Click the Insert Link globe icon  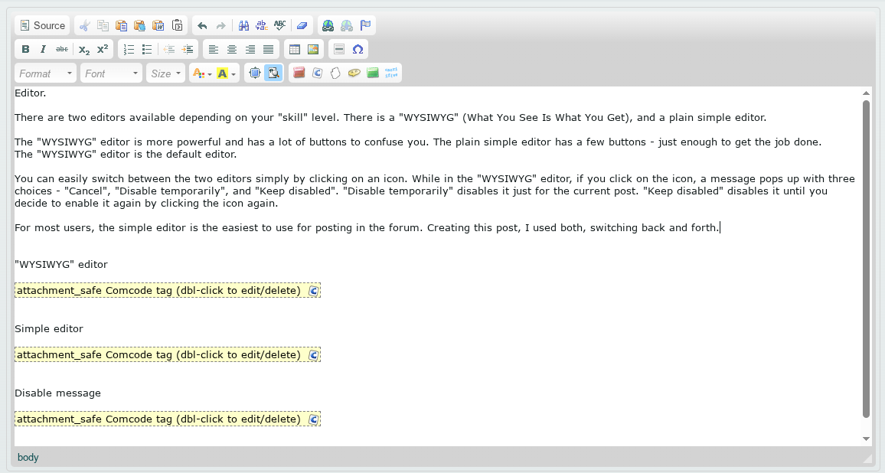pyautogui.click(x=328, y=26)
